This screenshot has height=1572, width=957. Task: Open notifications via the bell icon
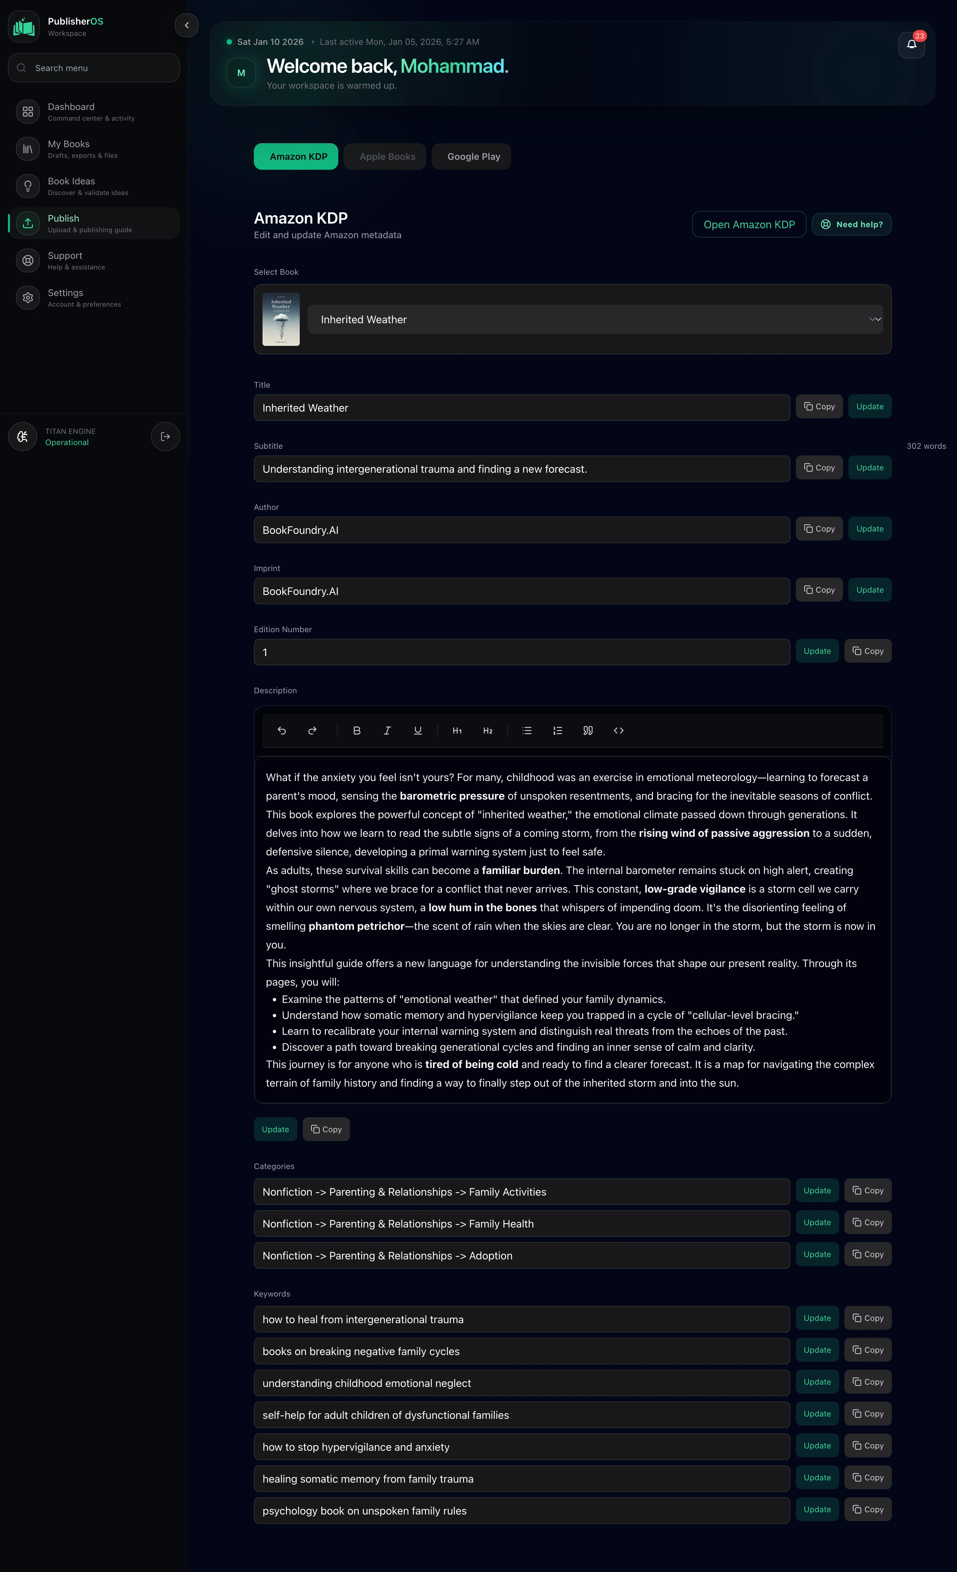click(x=911, y=45)
